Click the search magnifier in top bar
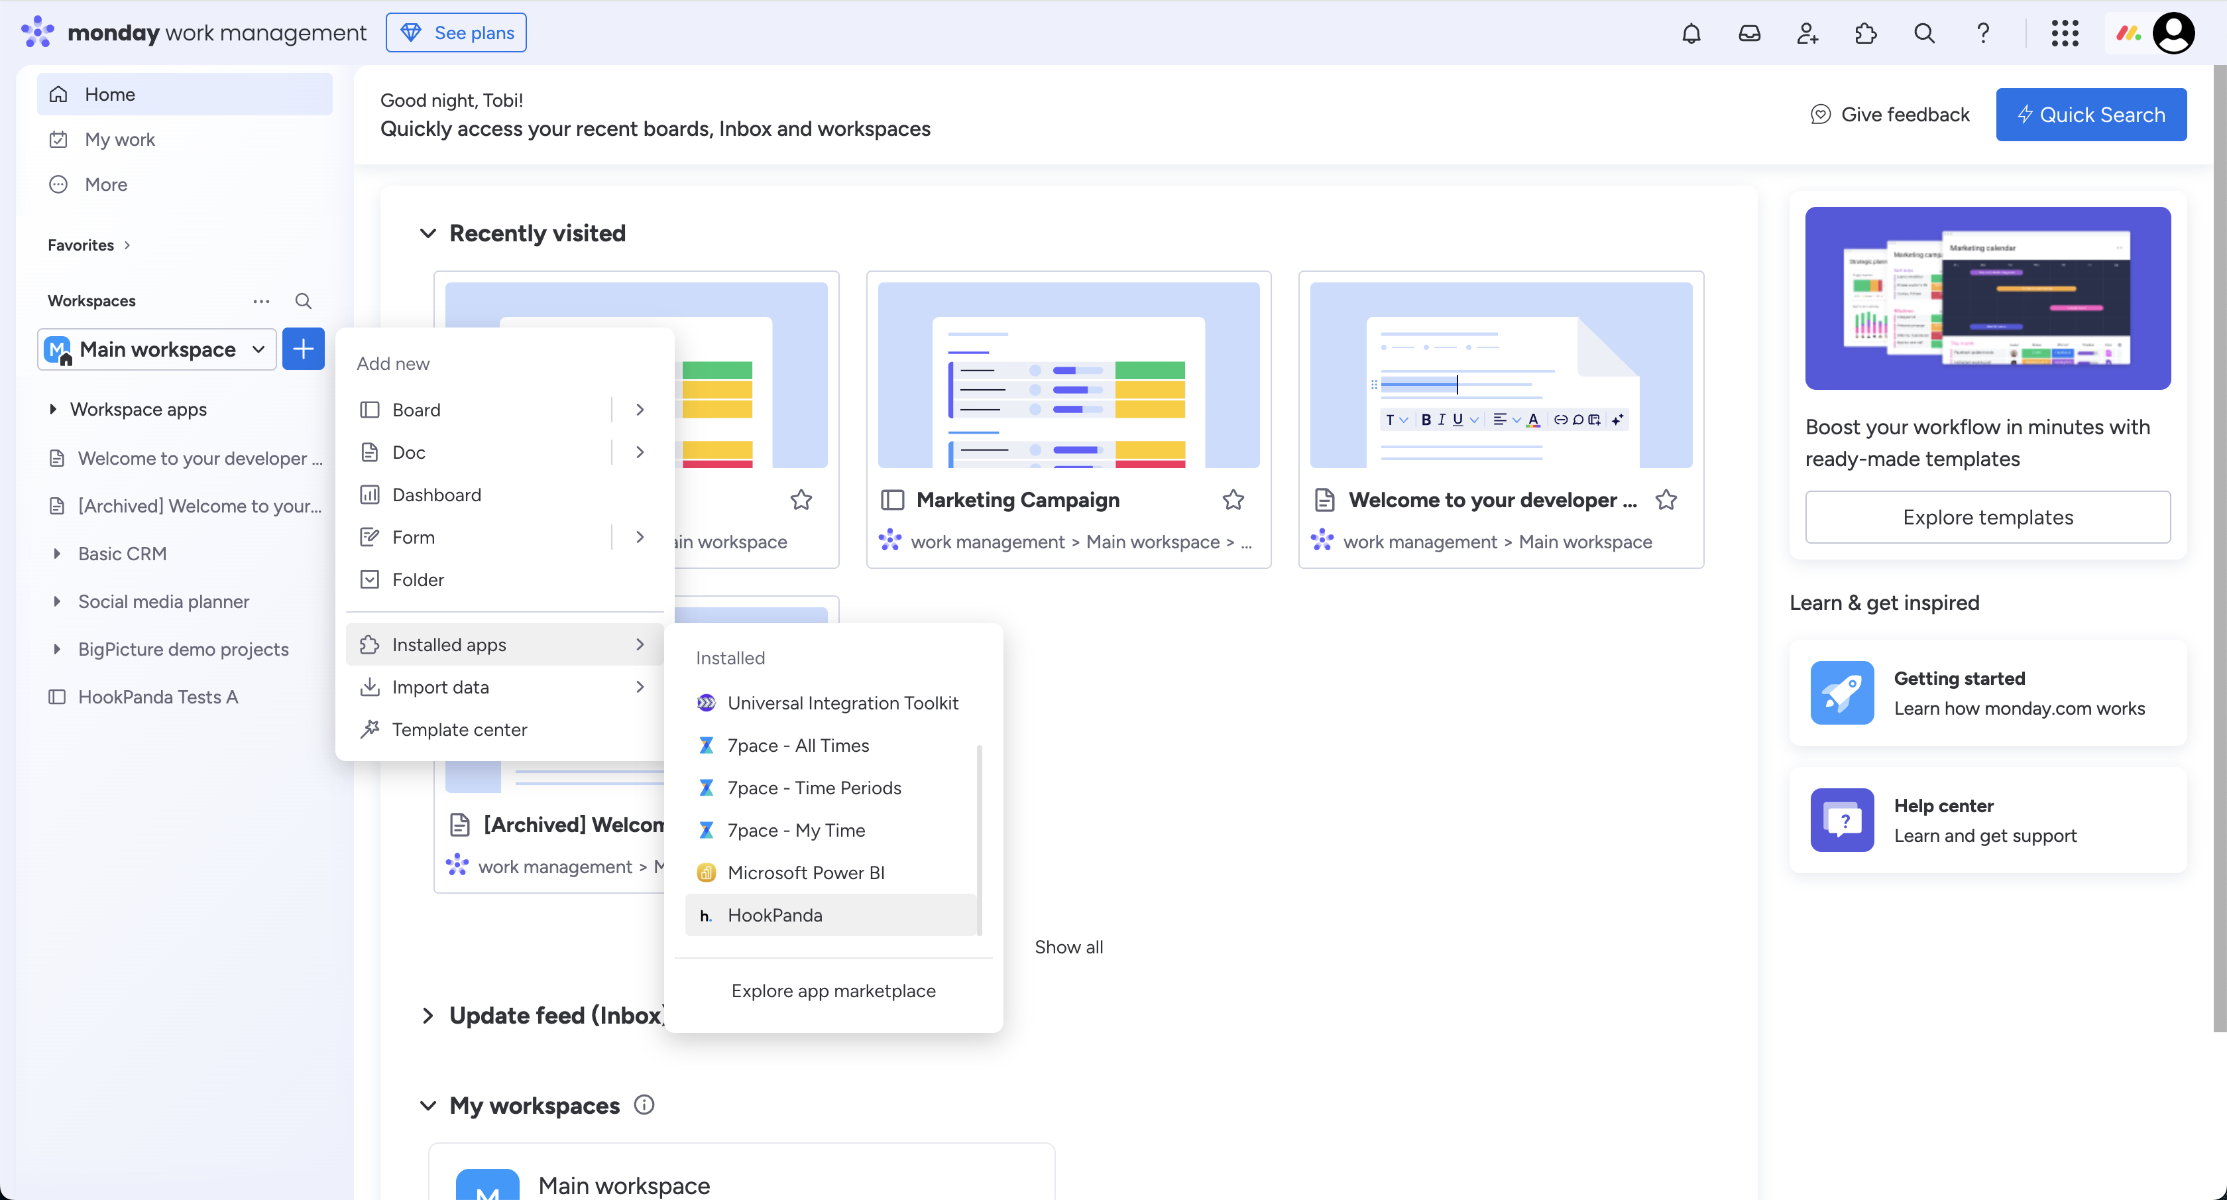This screenshot has height=1200, width=2227. tap(1923, 33)
